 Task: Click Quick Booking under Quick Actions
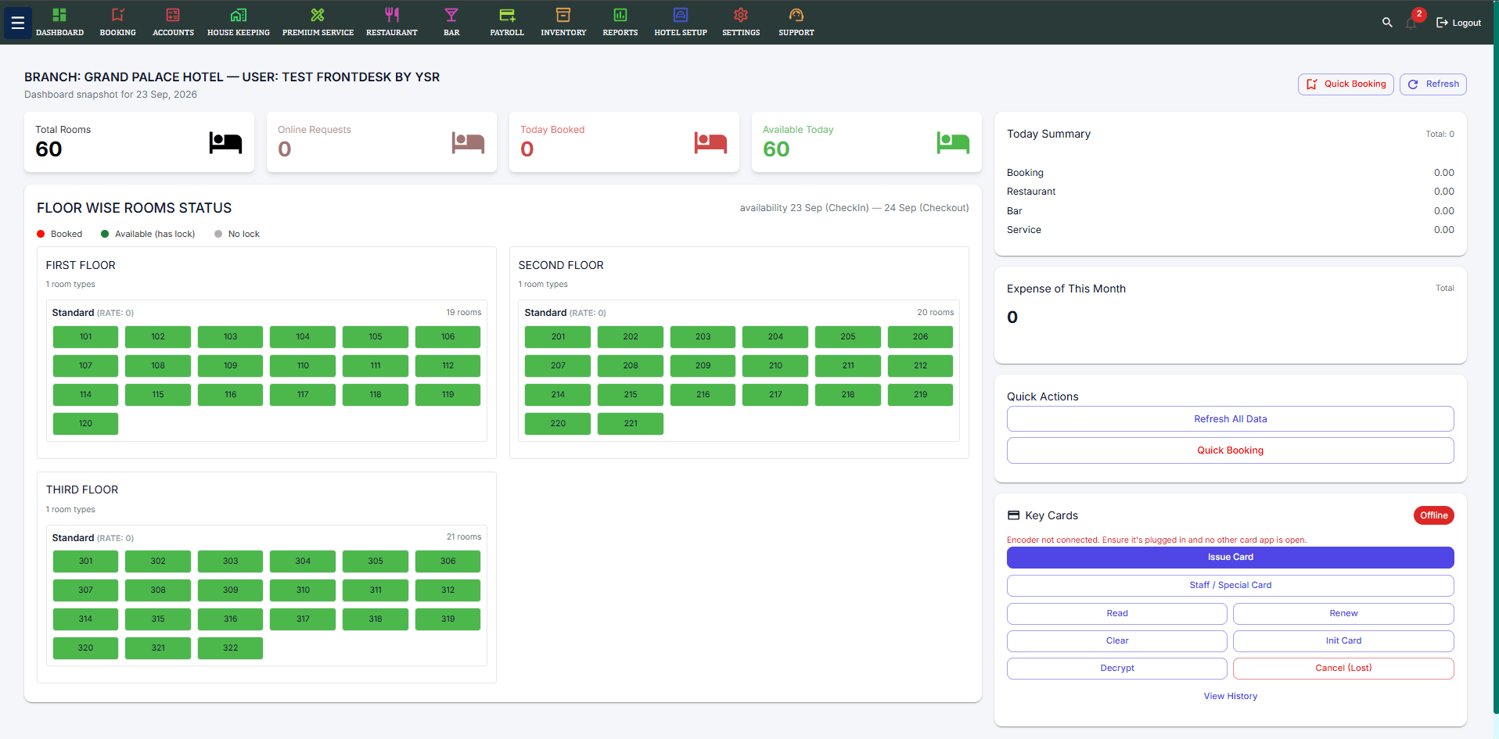click(x=1230, y=450)
